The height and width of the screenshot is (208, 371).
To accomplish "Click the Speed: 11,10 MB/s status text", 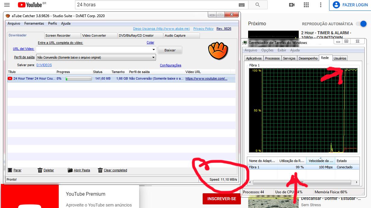I will tap(223, 179).
